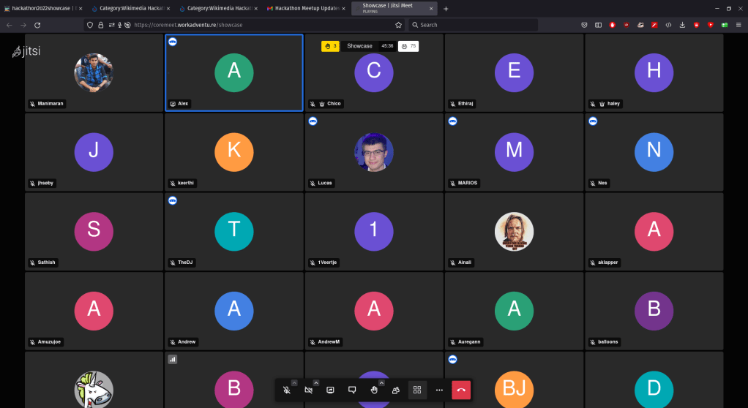Raise your hand
This screenshot has height=408, width=748.
click(374, 390)
